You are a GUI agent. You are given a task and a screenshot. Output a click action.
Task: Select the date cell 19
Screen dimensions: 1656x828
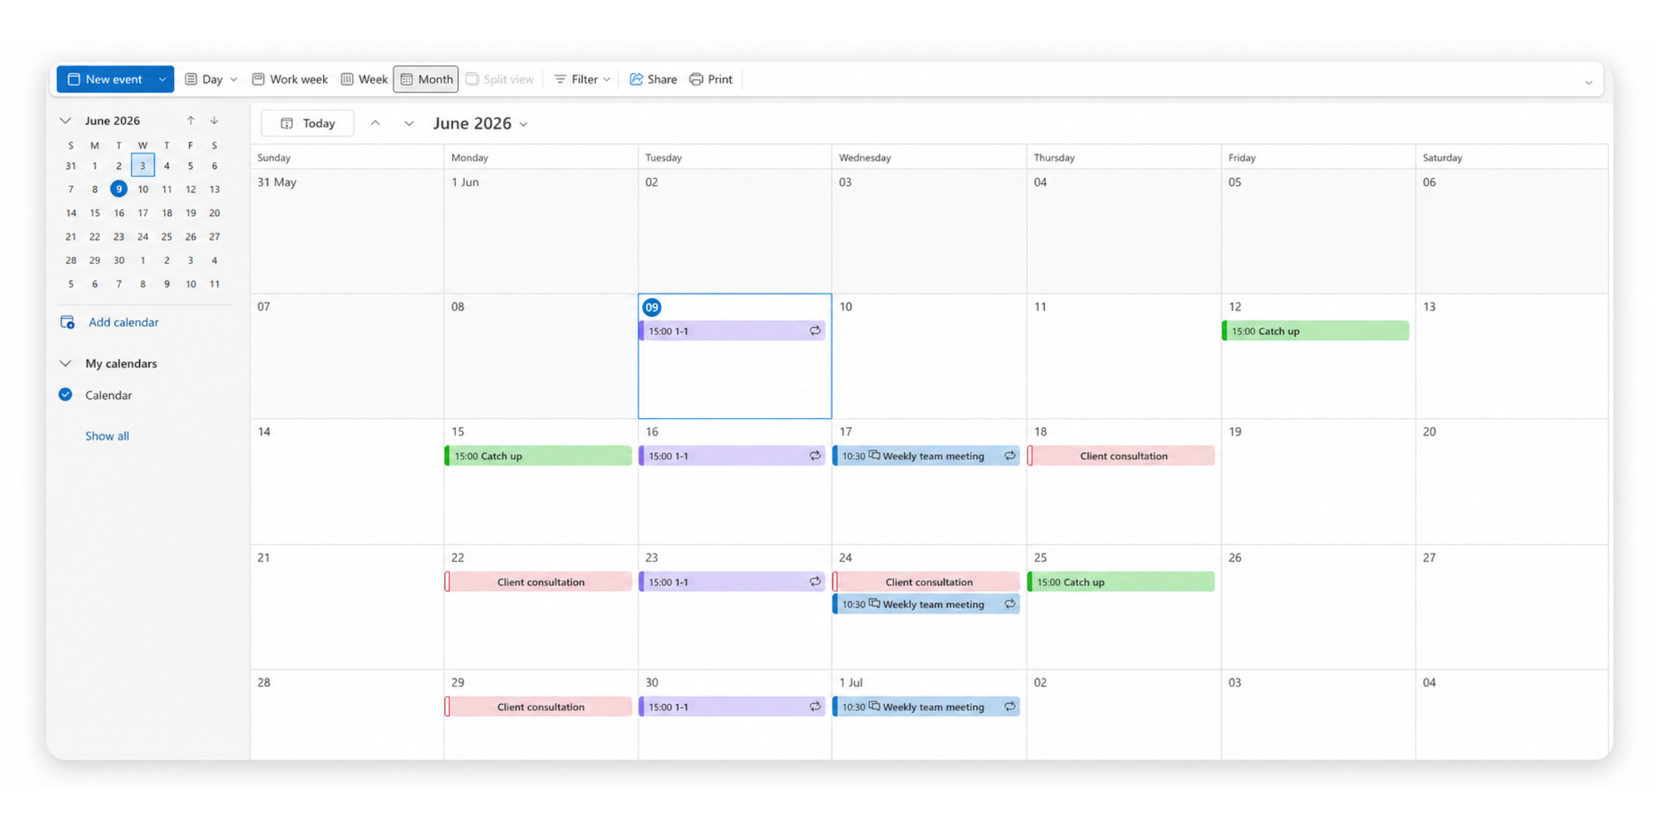[1318, 482]
